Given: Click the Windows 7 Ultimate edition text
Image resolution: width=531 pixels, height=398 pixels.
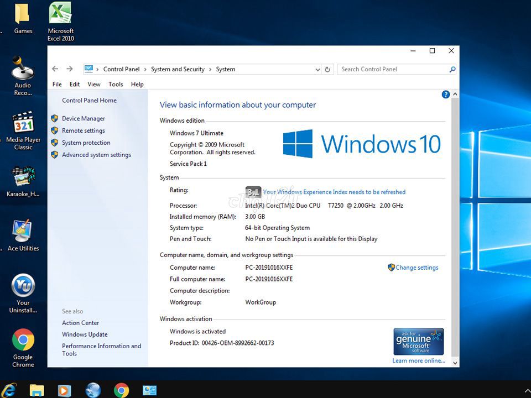Looking at the screenshot, I should pos(196,133).
